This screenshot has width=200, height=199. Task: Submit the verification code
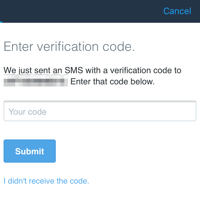coord(30,151)
